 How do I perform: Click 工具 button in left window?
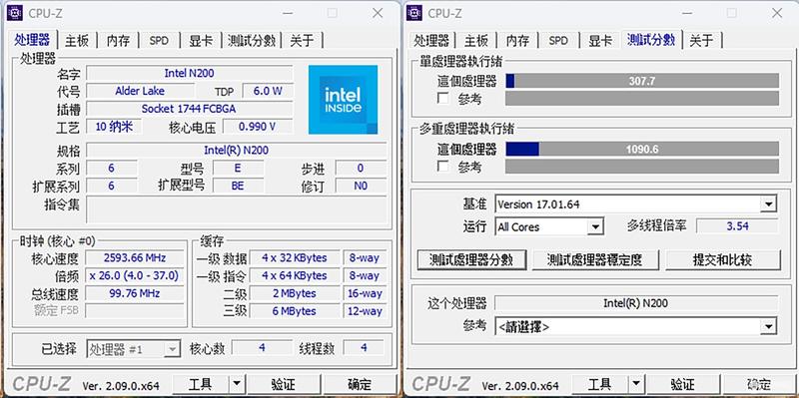pos(201,384)
